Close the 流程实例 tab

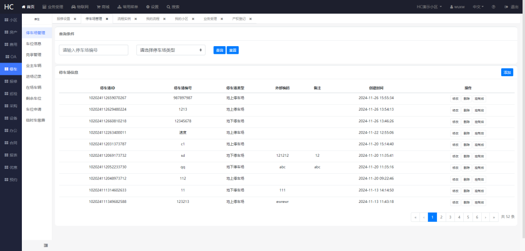tap(135, 19)
